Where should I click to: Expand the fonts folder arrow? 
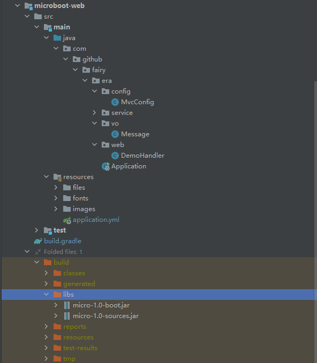[x=56, y=198]
